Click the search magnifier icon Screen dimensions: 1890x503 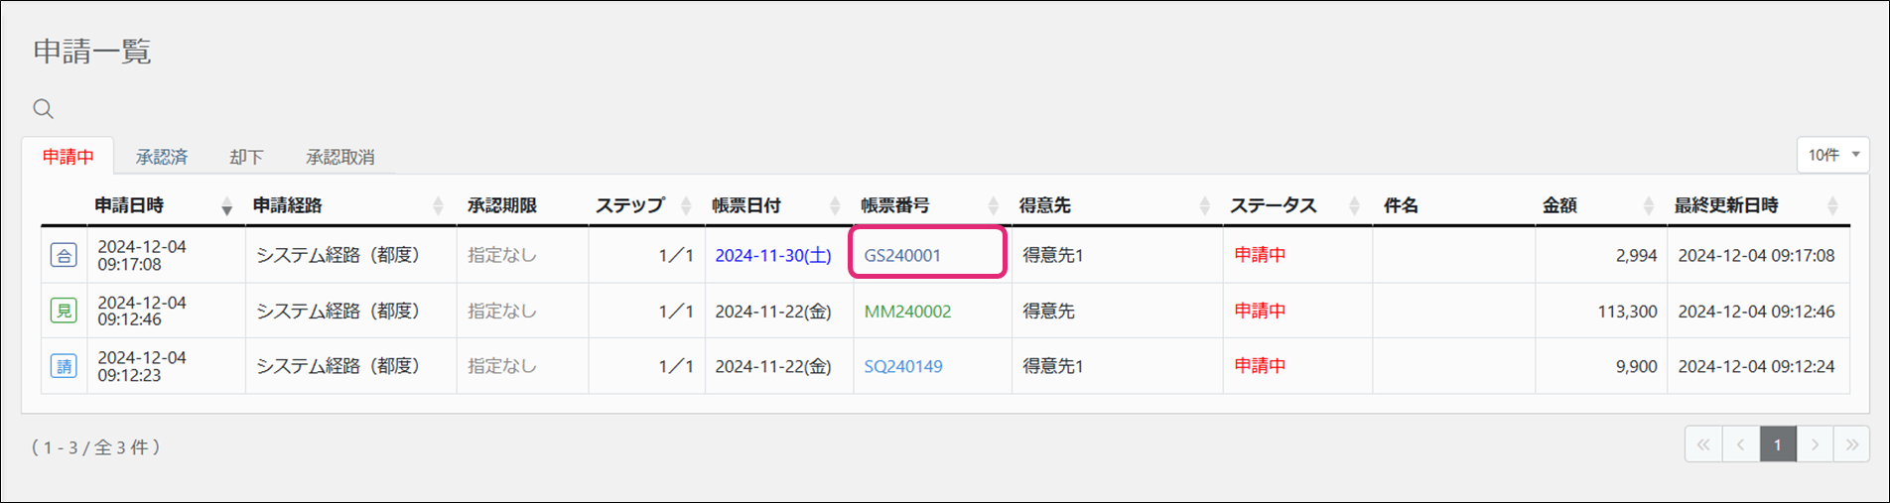[43, 109]
